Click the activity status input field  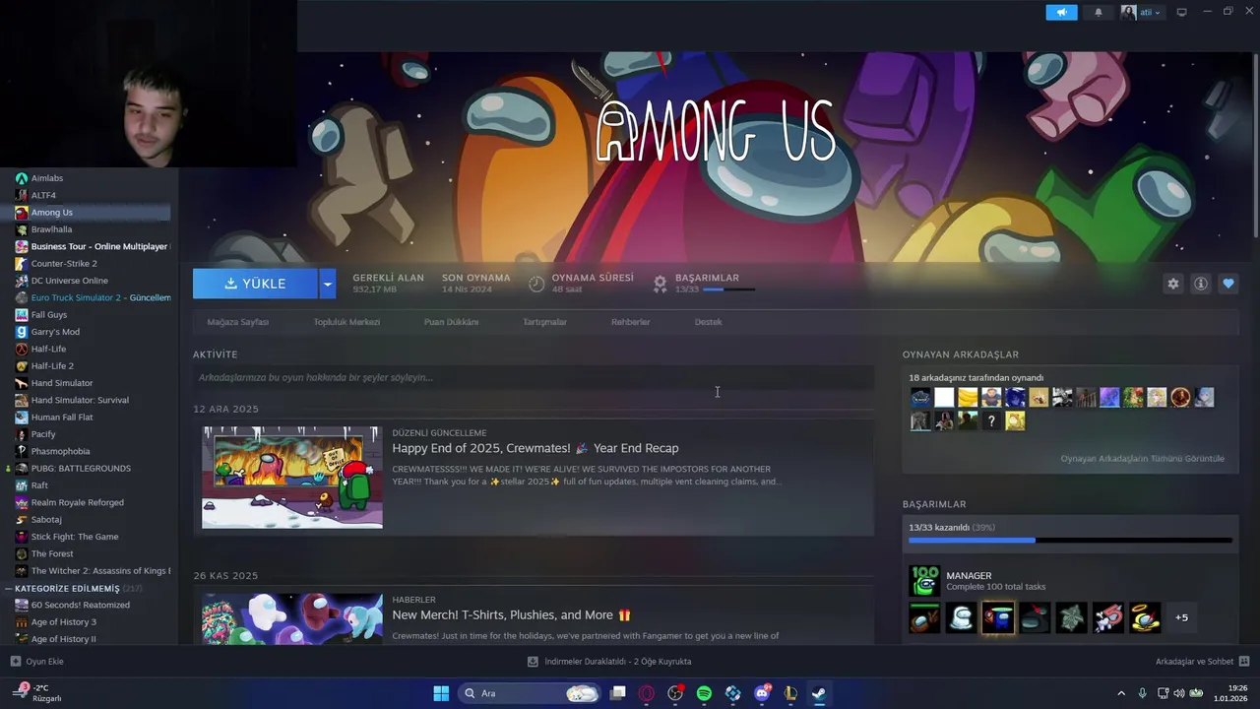[x=533, y=377]
